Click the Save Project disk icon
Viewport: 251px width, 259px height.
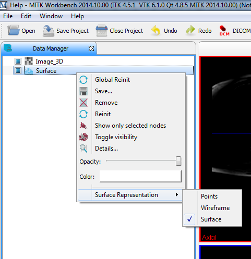49,31
